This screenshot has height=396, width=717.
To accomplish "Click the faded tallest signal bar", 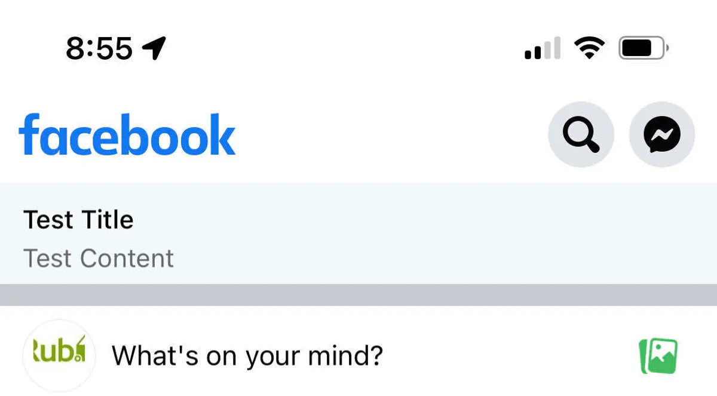I will pos(557,47).
